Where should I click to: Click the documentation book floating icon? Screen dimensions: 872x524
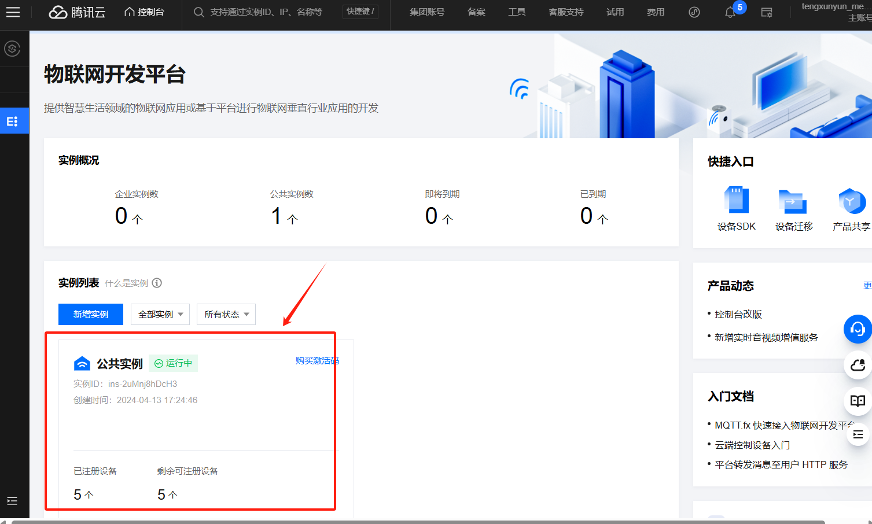[858, 401]
